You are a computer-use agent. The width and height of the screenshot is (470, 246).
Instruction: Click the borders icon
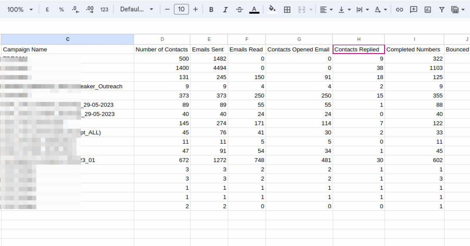pos(287,9)
